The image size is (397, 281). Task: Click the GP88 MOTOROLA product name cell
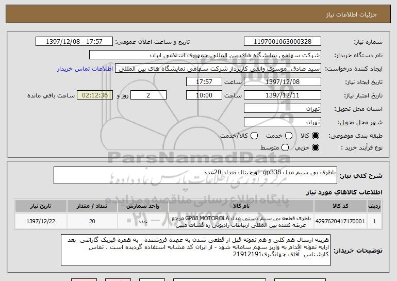pos(241,221)
